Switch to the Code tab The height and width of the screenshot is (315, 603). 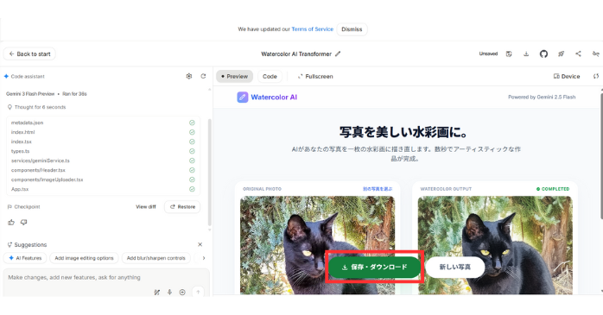(x=270, y=77)
